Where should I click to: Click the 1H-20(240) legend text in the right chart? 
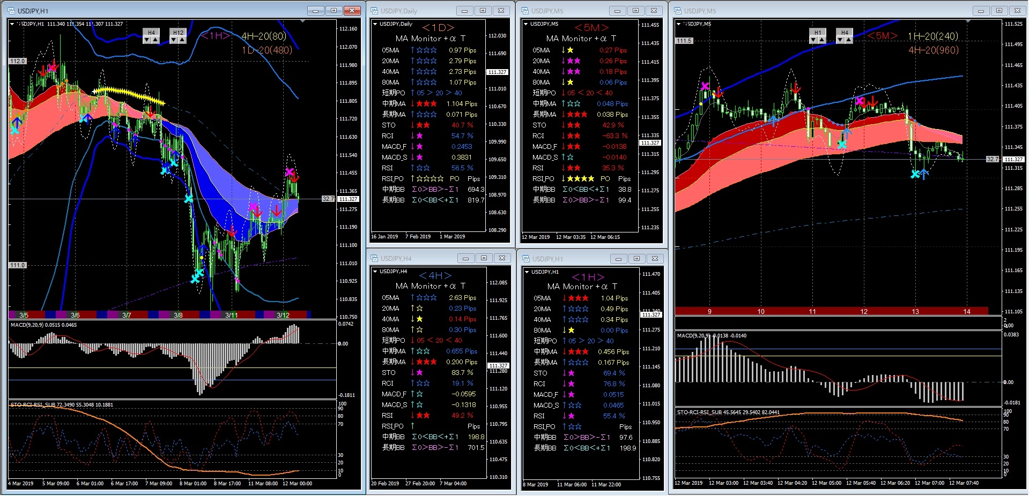pos(933,36)
